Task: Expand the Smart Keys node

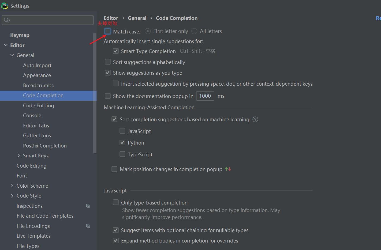Action: (18, 156)
